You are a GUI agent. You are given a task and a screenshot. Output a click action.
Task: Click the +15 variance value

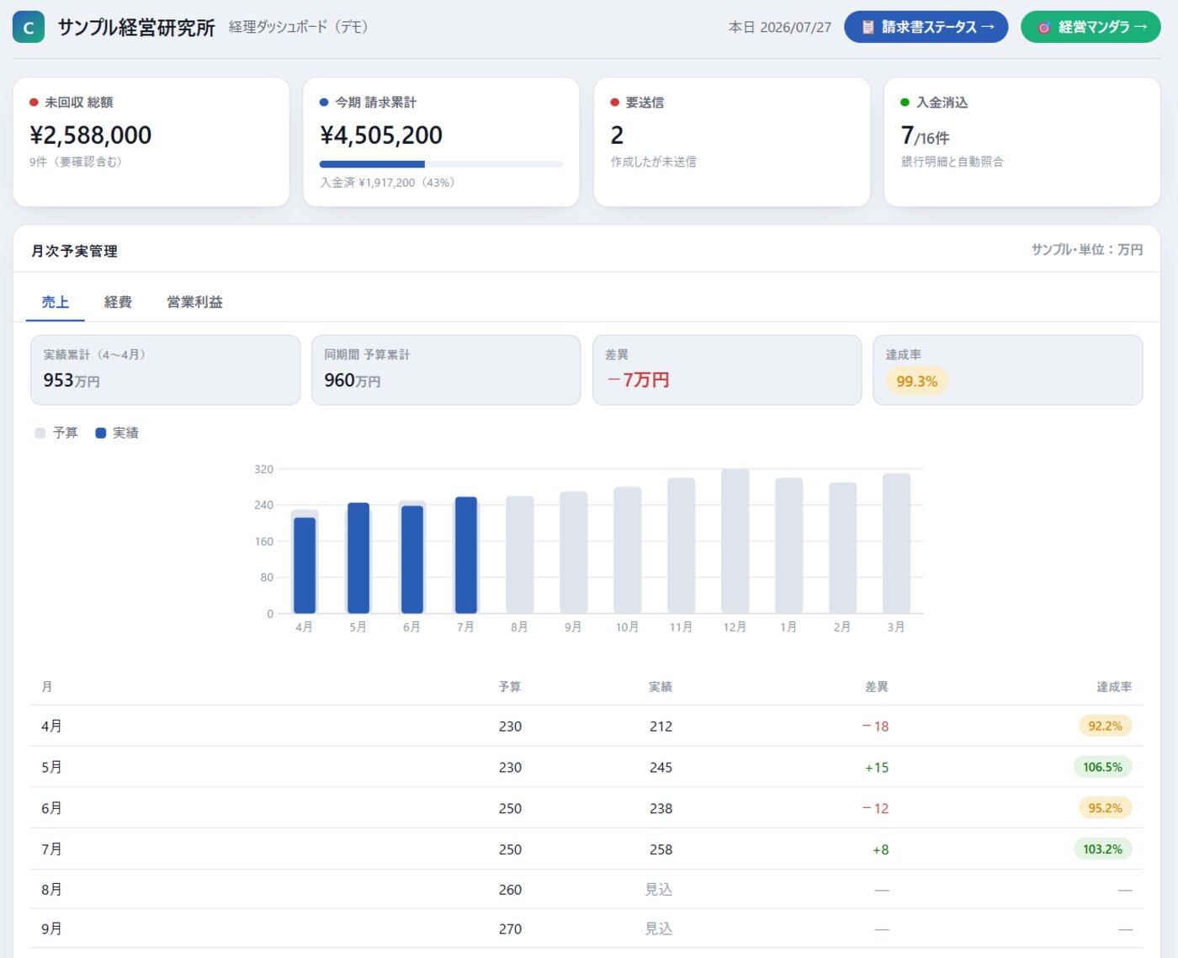(x=877, y=768)
